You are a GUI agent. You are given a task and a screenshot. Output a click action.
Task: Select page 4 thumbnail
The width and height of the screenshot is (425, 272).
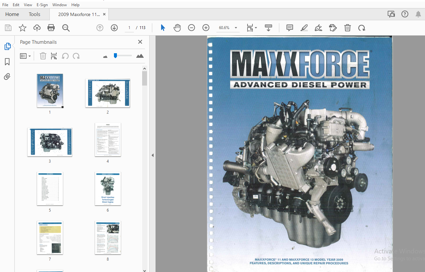coord(108,139)
